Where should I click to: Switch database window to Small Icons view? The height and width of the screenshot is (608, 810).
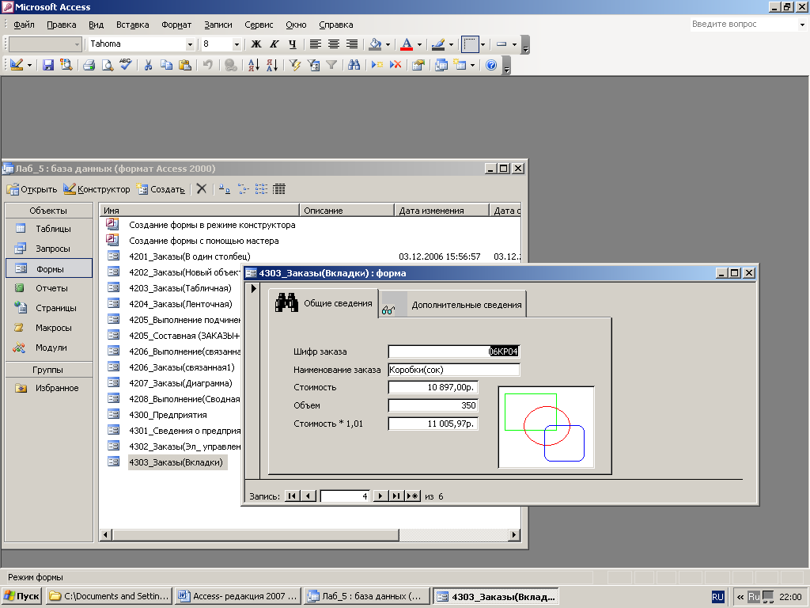(243, 189)
